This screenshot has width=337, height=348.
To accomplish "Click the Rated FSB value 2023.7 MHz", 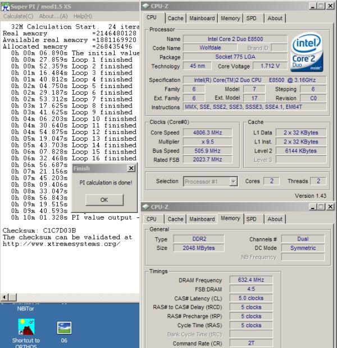I will [208, 159].
